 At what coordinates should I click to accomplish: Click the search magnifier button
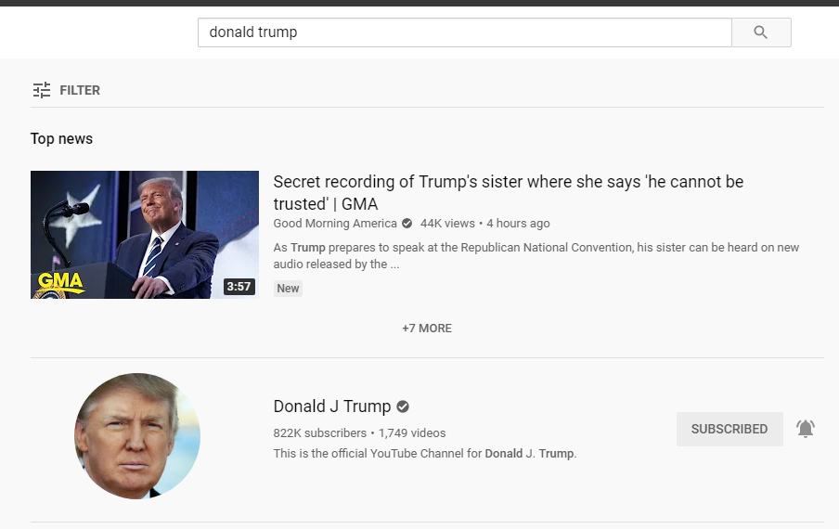coord(761,32)
